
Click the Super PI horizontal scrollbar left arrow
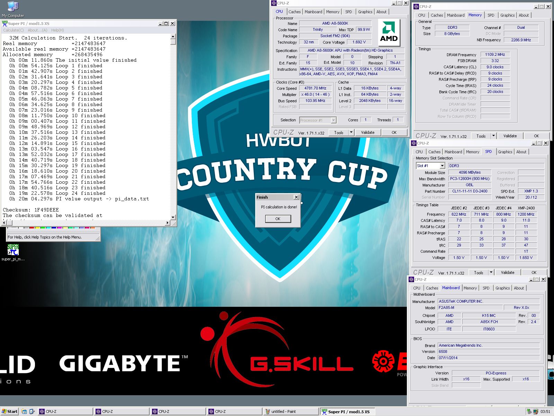[4, 223]
